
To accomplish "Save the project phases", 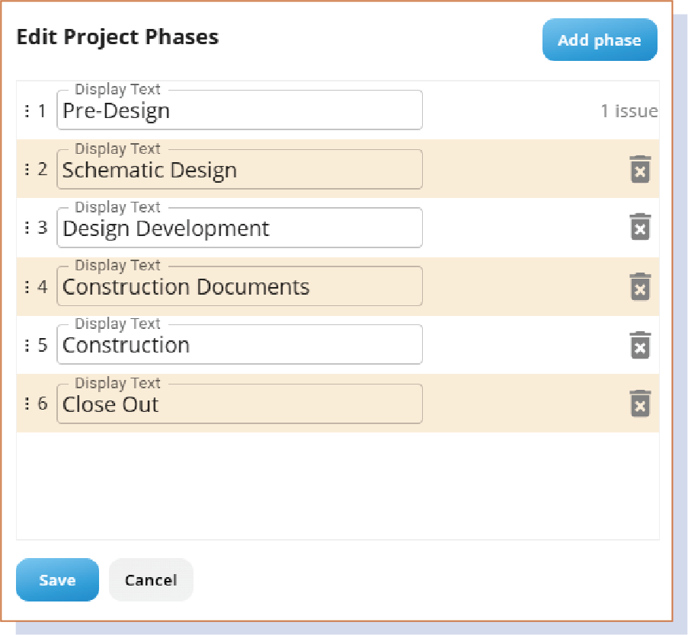I will [57, 580].
